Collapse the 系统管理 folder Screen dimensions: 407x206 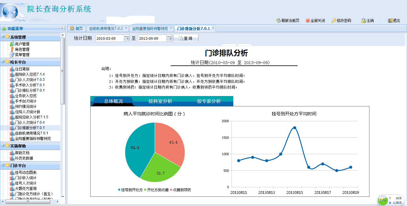coord(3,37)
